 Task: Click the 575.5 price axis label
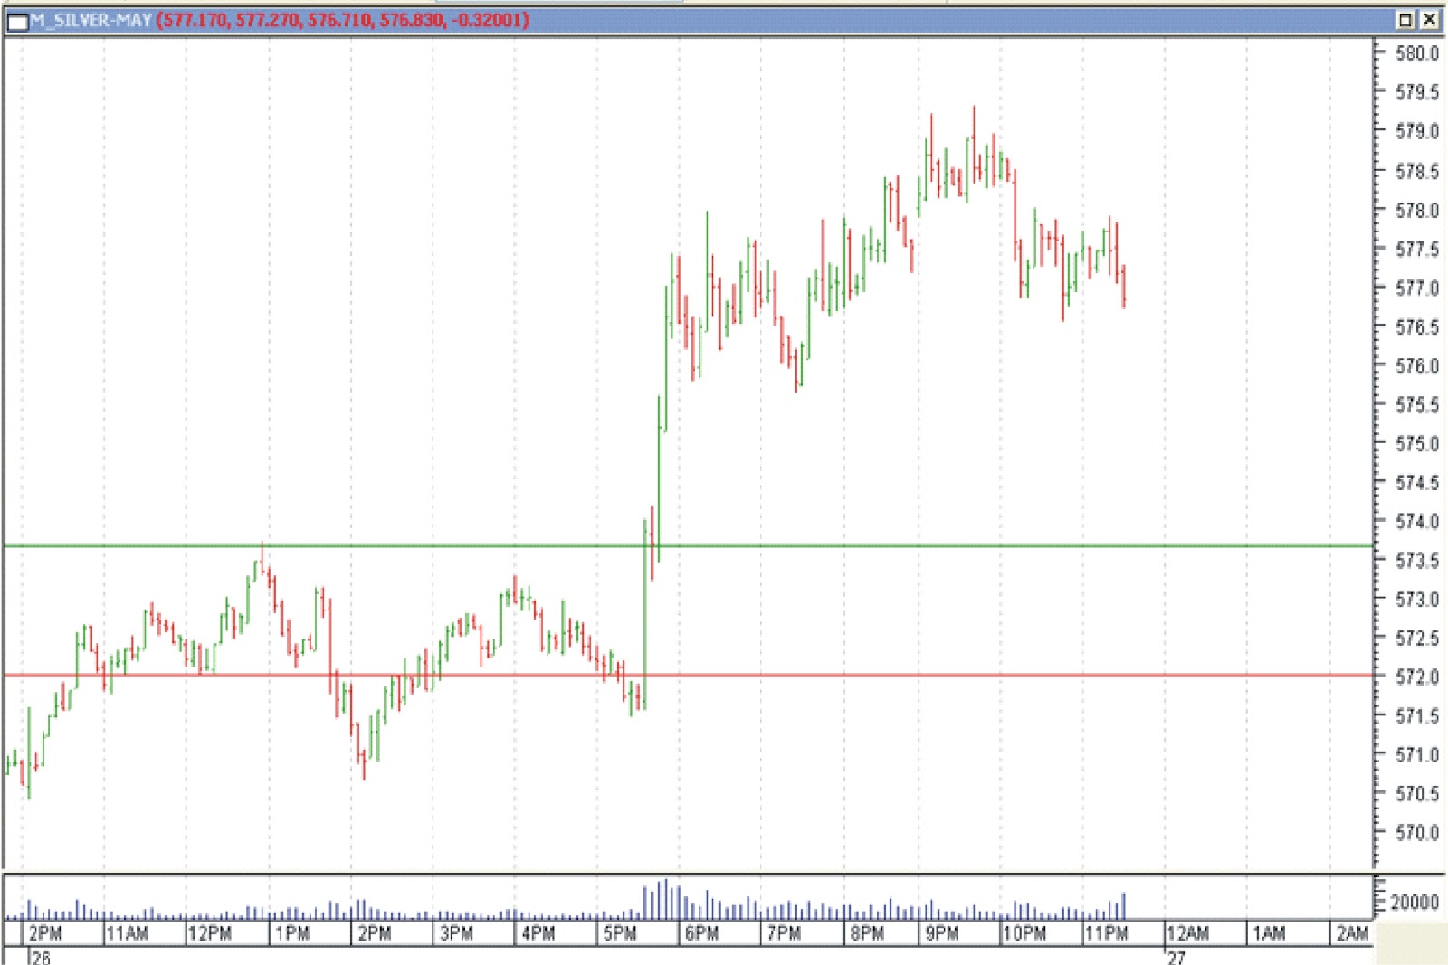tap(1416, 404)
